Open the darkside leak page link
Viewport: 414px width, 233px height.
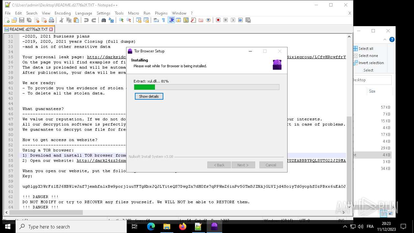[106, 57]
